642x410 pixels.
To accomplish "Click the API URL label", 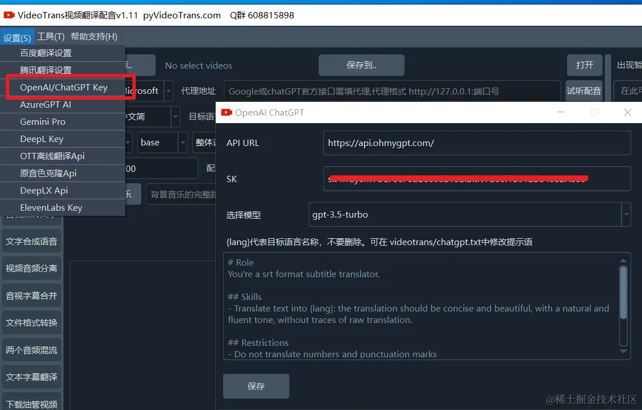I will (243, 143).
